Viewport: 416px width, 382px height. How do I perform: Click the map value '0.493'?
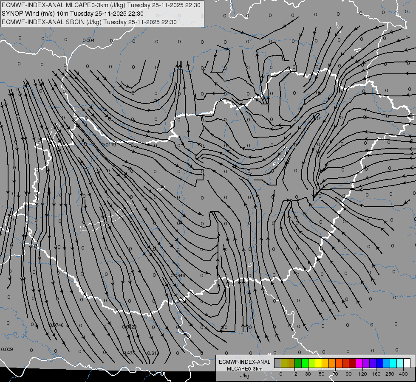point(129,353)
